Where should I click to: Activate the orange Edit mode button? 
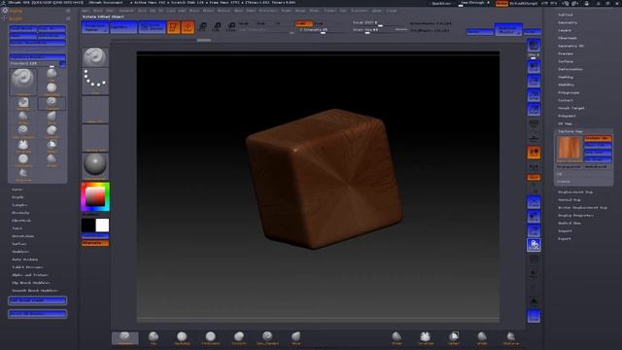click(x=173, y=27)
